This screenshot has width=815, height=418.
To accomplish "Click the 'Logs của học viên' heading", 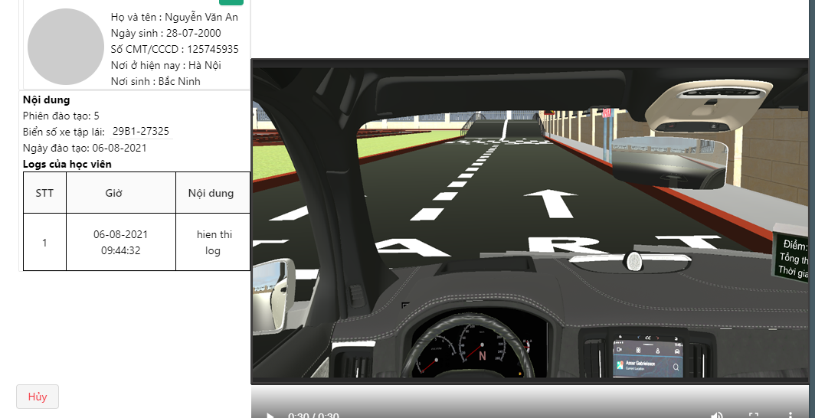I will coord(67,164).
